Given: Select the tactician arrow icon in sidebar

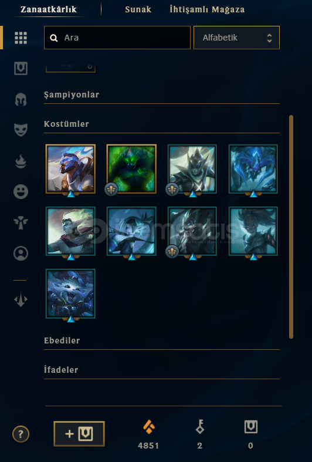Looking at the screenshot, I should point(21,300).
